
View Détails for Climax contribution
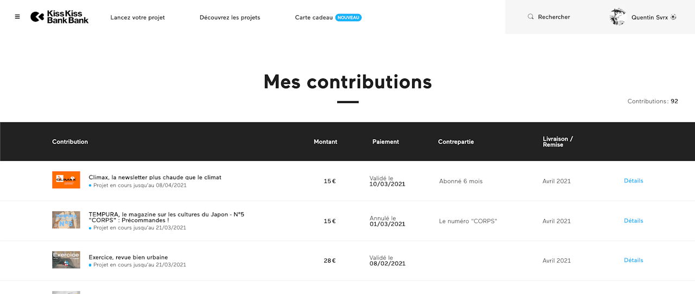click(x=633, y=181)
